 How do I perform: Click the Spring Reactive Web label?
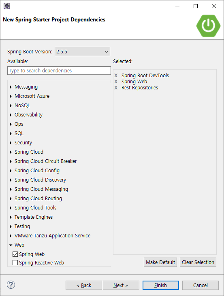pyautogui.click(x=42, y=262)
